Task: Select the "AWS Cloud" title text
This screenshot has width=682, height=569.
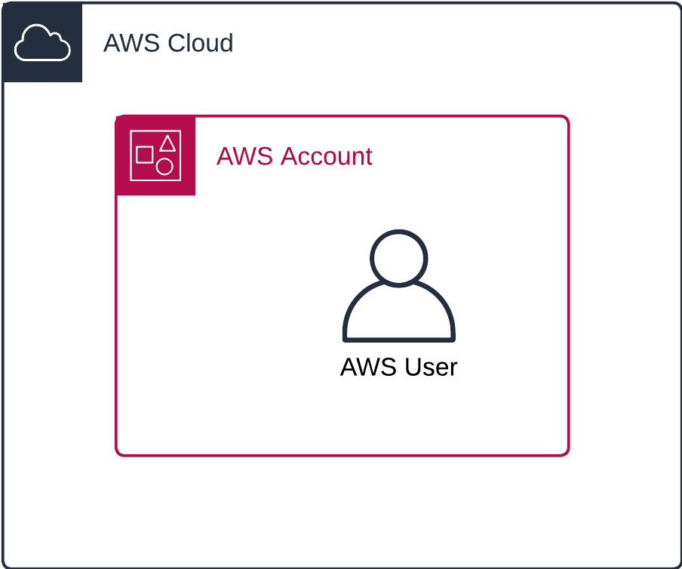Action: (168, 43)
